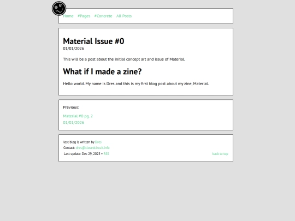View All Posts
The image size is (295, 221).
(x=124, y=16)
